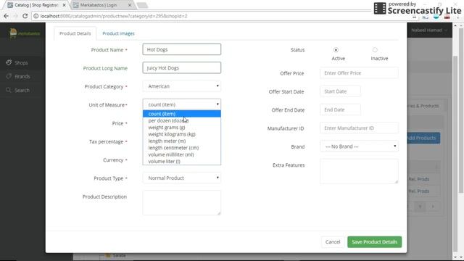Switch to the Product Details tab
This screenshot has height=261, width=464.
point(75,33)
